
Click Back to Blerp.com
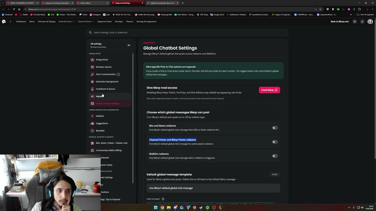click(x=340, y=21)
